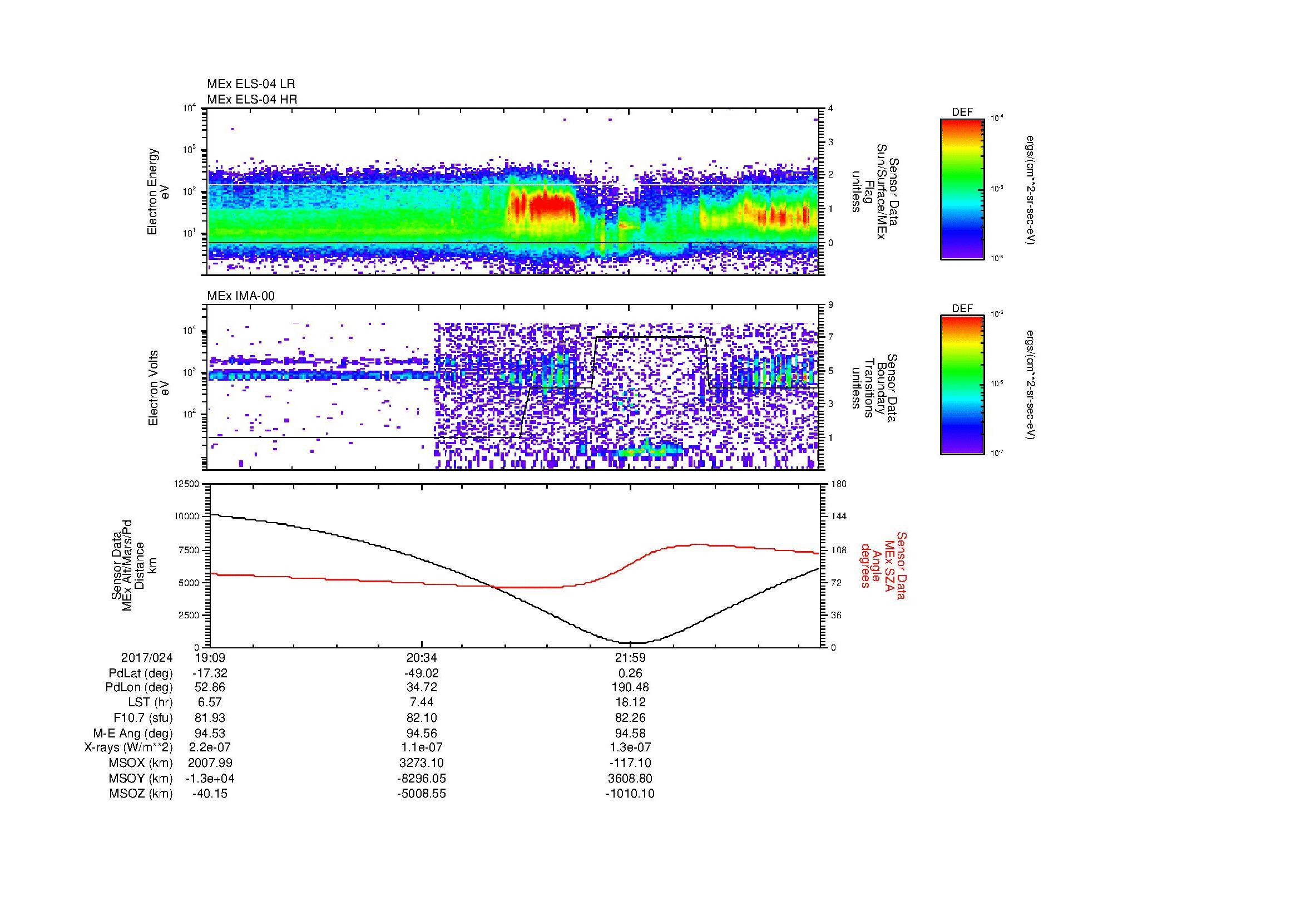Click the X-rays value '1.1e-07'
This screenshot has height=920, width=1301.
[x=422, y=747]
